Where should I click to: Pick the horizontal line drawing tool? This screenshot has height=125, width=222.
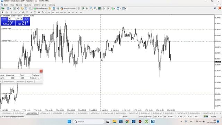(15, 12)
